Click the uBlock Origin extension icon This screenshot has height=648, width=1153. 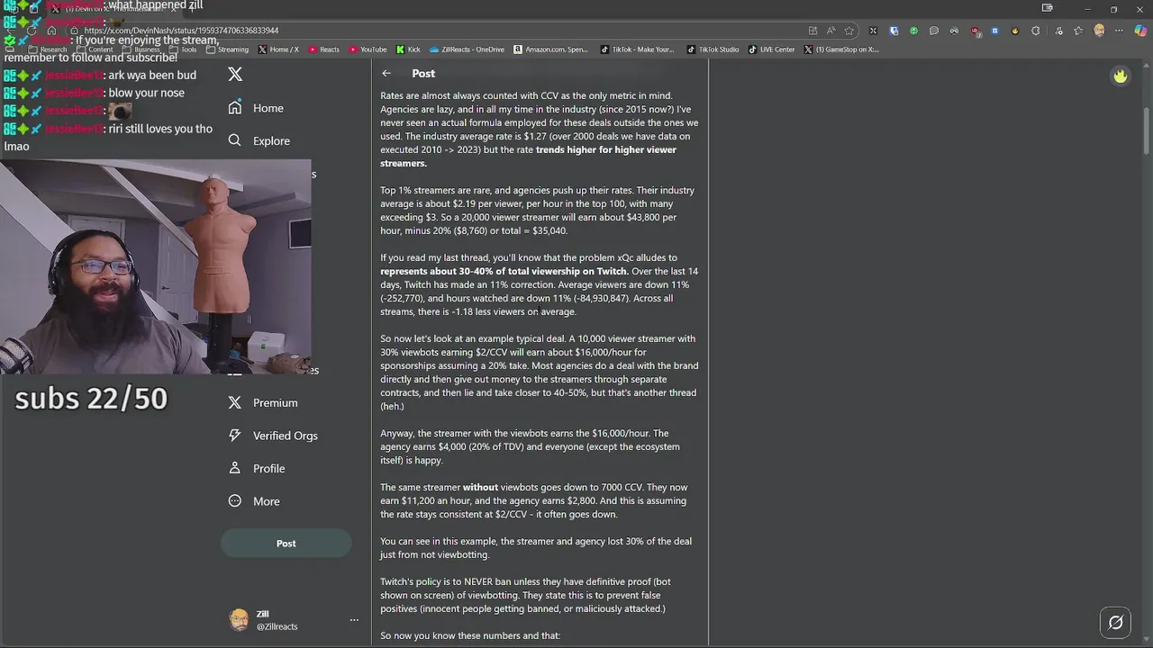[x=976, y=31]
